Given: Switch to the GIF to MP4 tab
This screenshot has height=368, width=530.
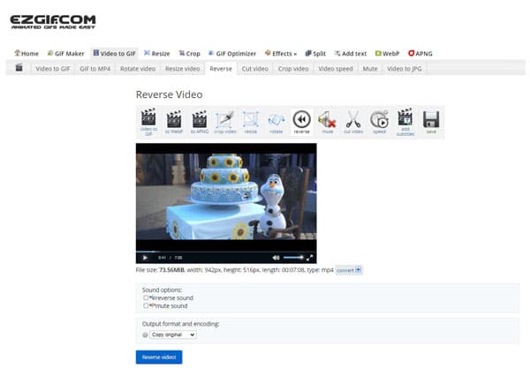Looking at the screenshot, I should pyautogui.click(x=95, y=69).
